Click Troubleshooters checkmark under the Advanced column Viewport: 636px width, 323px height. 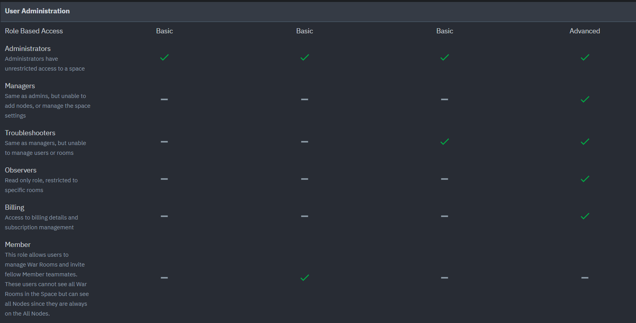(585, 142)
